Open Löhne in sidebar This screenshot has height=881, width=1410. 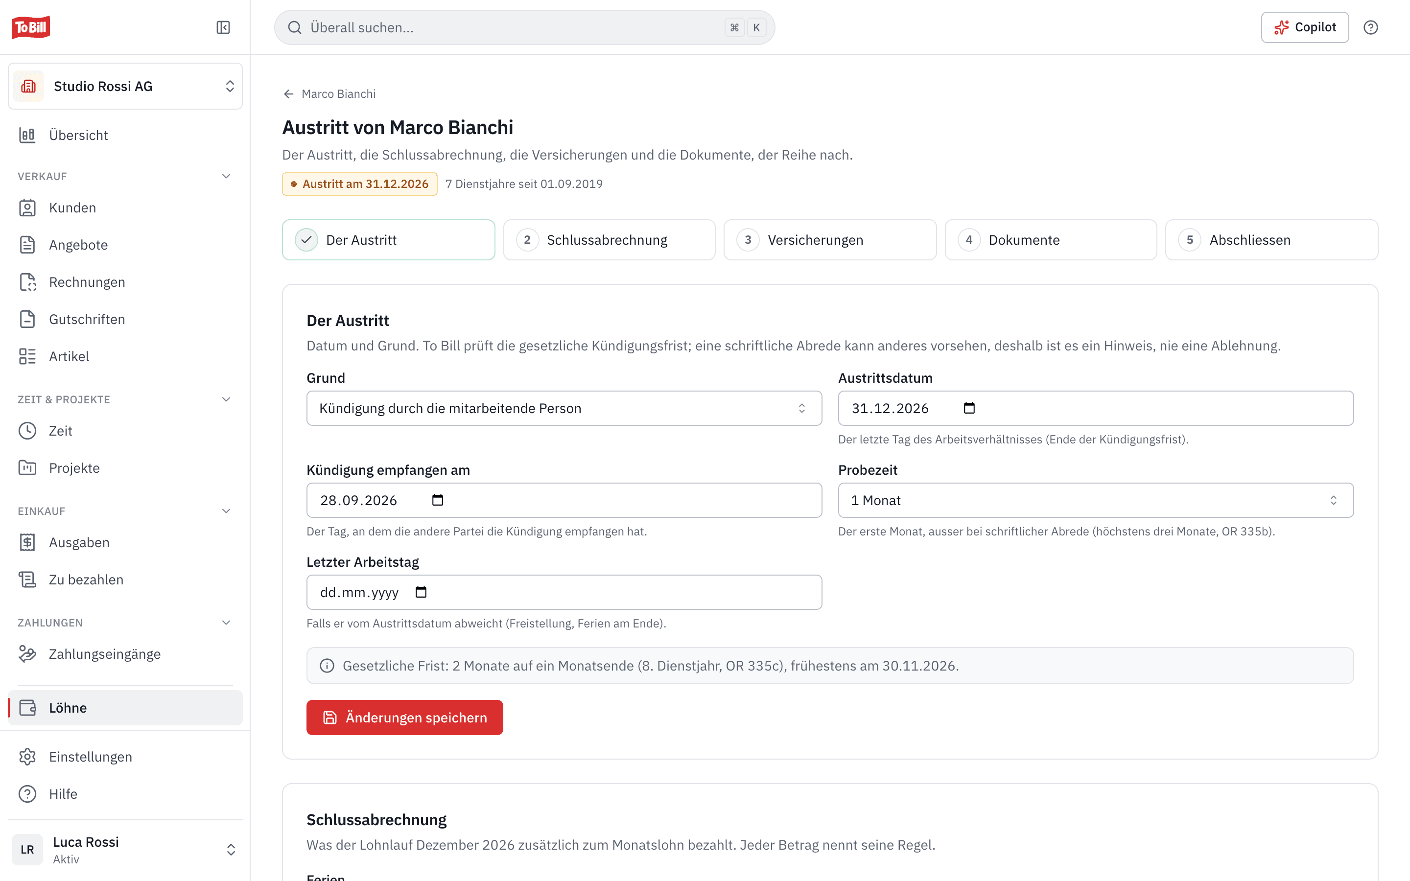(x=125, y=707)
